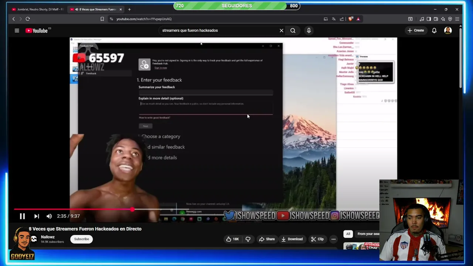Click the address bar URL
The height and width of the screenshot is (266, 473).
(x=144, y=19)
